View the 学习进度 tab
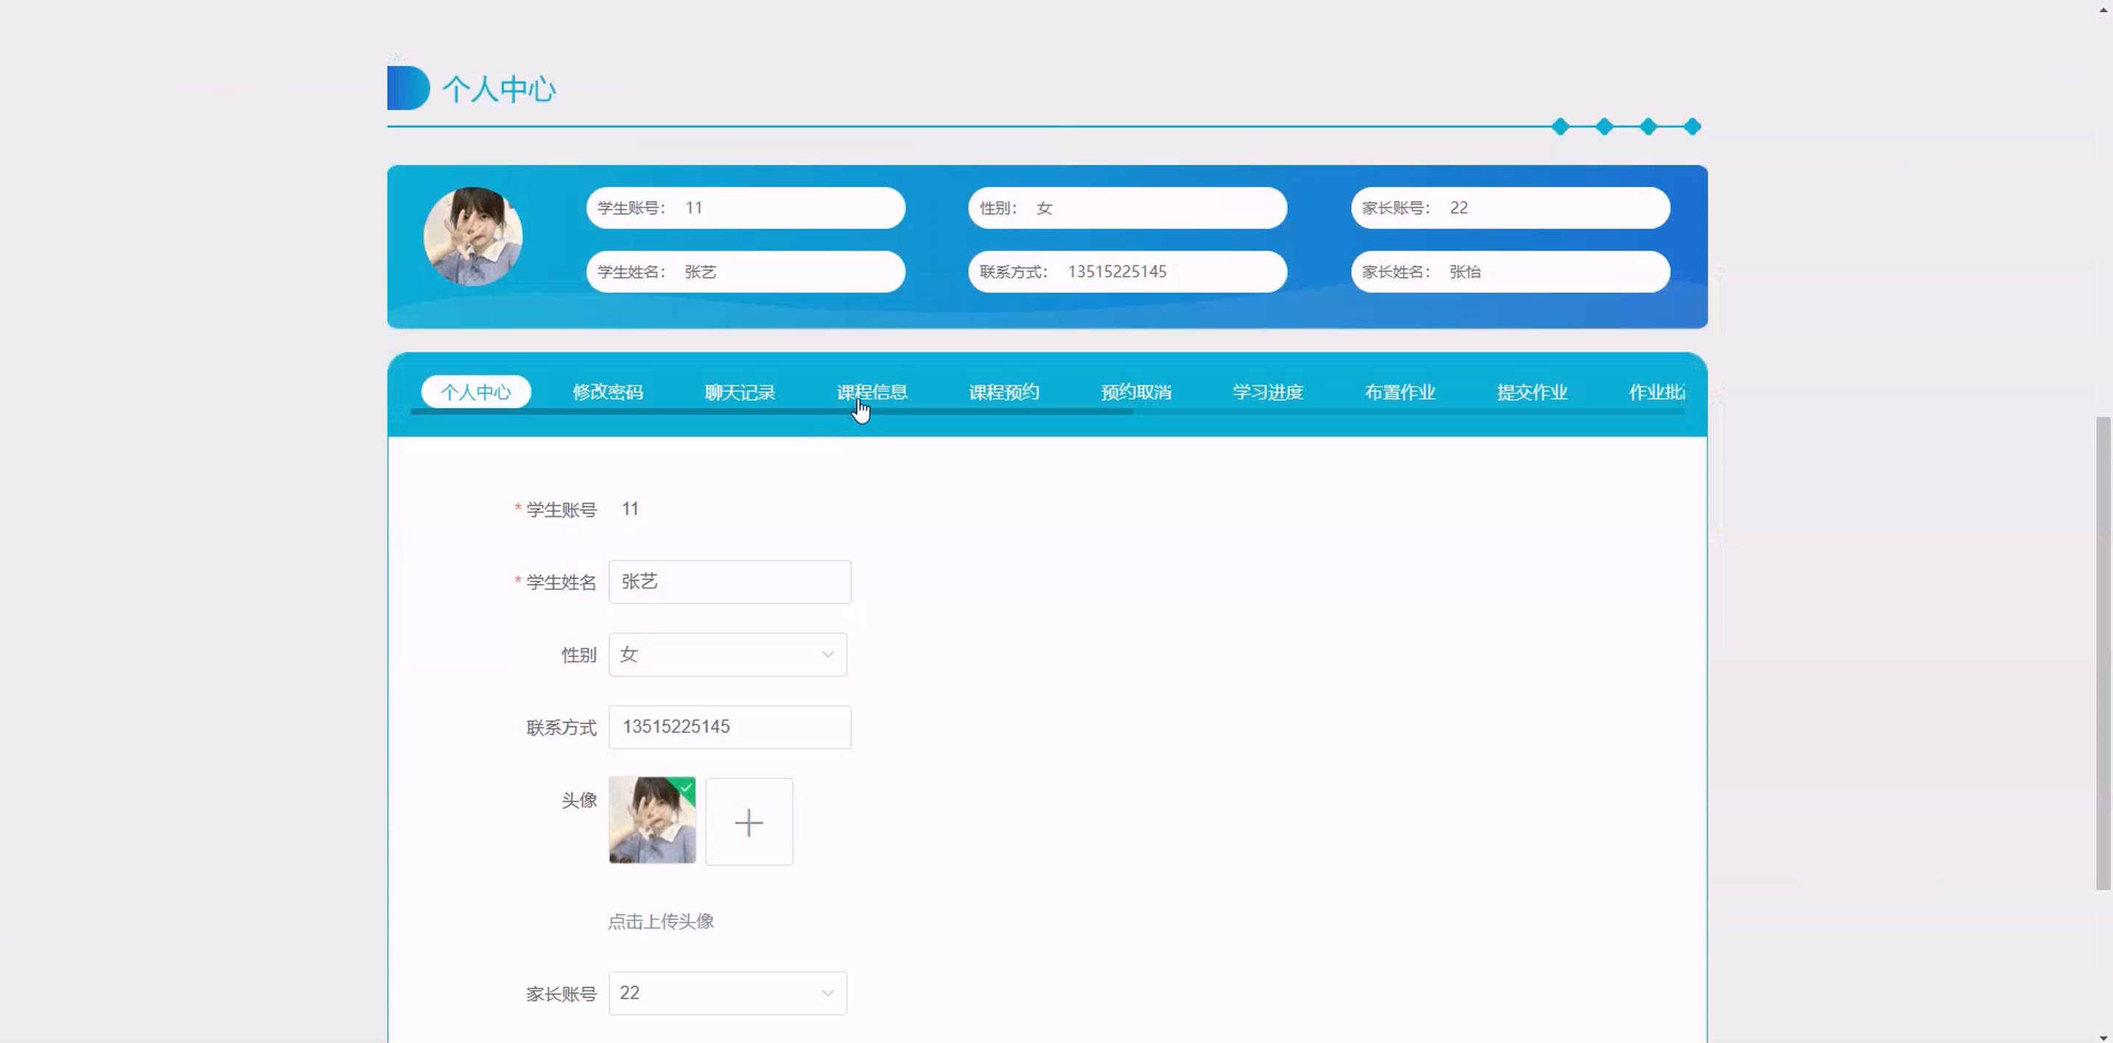Screen dimensions: 2113x1043 click(x=1268, y=392)
